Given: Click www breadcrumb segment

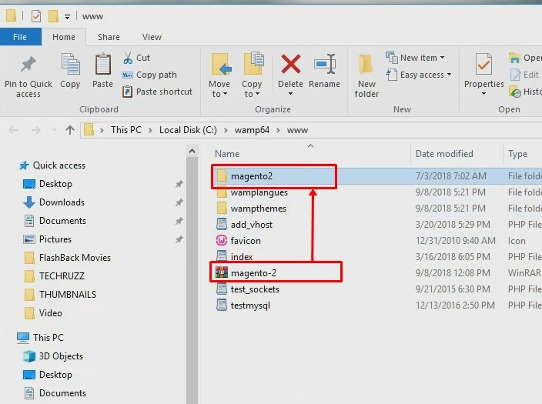Looking at the screenshot, I should click(297, 130).
